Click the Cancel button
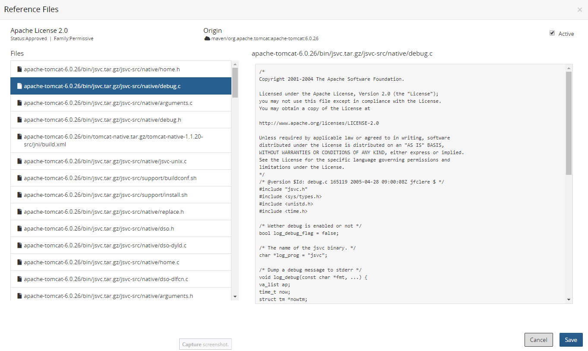This screenshot has height=351, width=588. pos(538,340)
